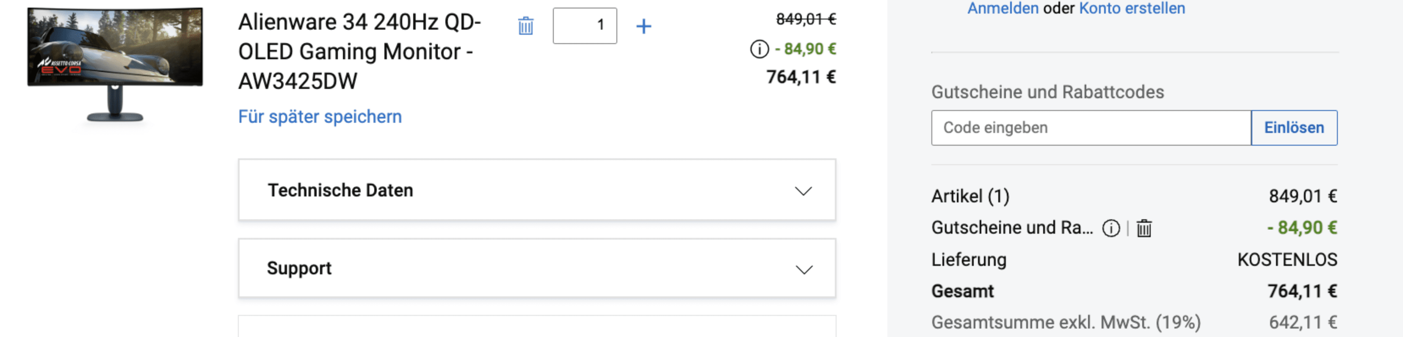Open info icon beside item discount -84,90 €

(x=759, y=49)
